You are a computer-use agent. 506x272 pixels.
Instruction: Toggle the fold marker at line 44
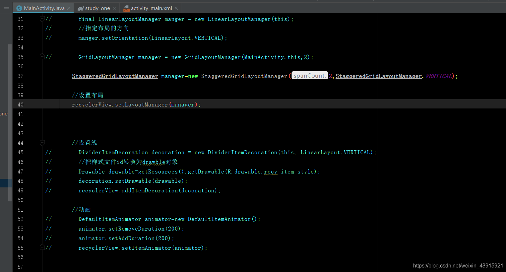click(42, 143)
